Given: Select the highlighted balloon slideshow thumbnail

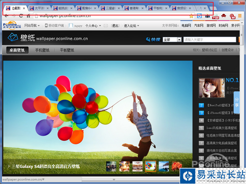Looking at the screenshot, I should pos(151,166).
